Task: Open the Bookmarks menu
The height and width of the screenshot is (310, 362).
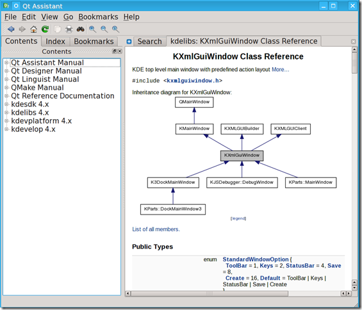Action: pos(98,17)
